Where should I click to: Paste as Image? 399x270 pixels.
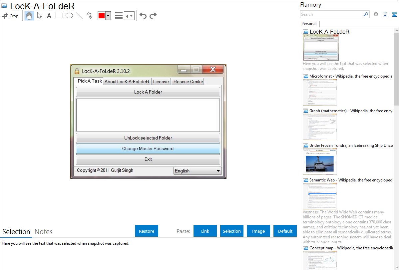258,231
